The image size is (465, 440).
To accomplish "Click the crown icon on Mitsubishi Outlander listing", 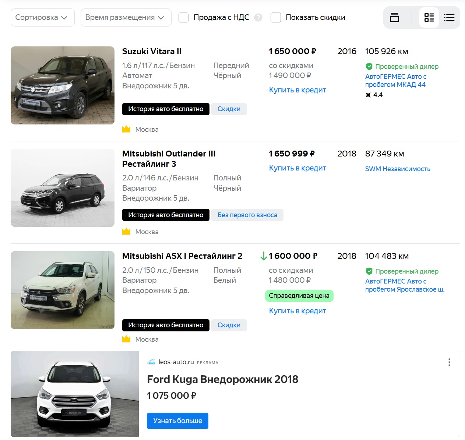I will pos(126,232).
